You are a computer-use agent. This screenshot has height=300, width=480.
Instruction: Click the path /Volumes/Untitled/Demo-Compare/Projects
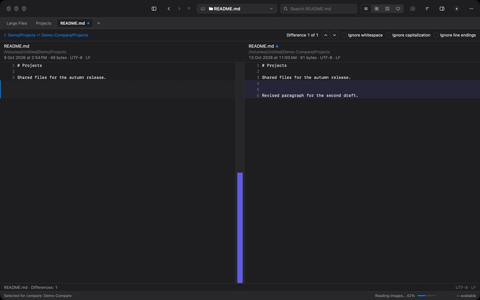tap(289, 52)
